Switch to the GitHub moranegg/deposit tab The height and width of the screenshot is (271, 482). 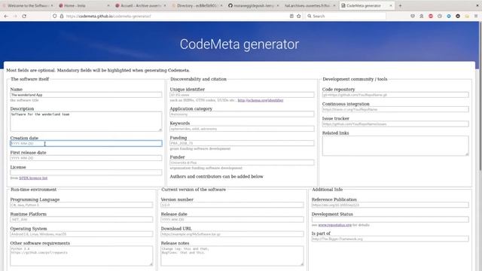pyautogui.click(x=253, y=5)
